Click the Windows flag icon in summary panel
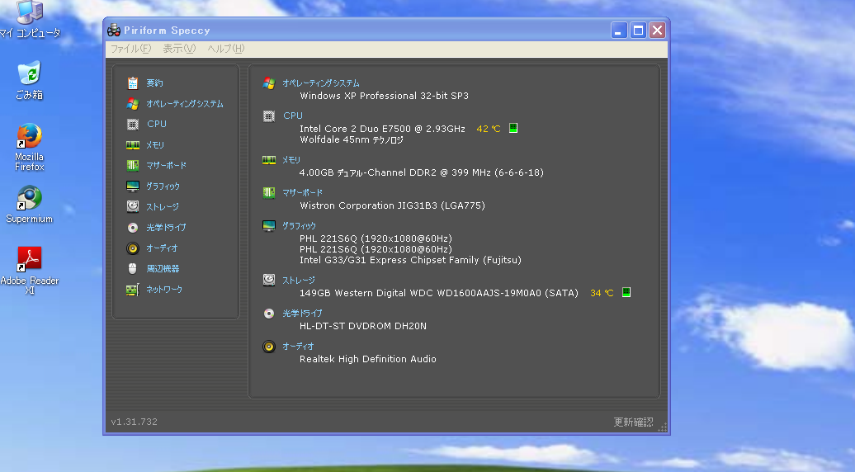855x472 pixels. (269, 83)
